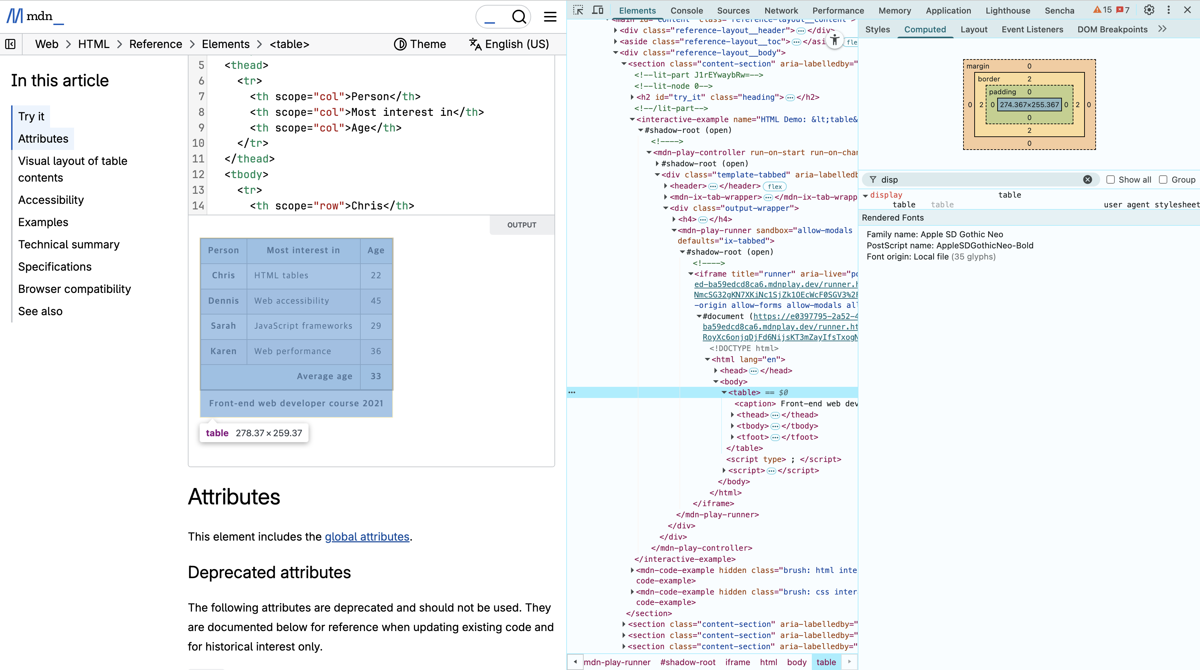The width and height of the screenshot is (1200, 670).
Task: Click the MDN search magnifier icon
Action: click(519, 17)
